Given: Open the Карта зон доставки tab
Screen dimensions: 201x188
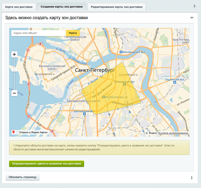Looking at the screenshot, I should (x=18, y=7).
